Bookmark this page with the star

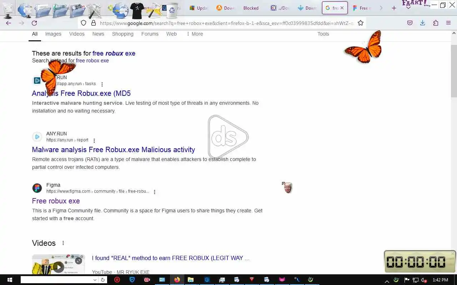(361, 23)
